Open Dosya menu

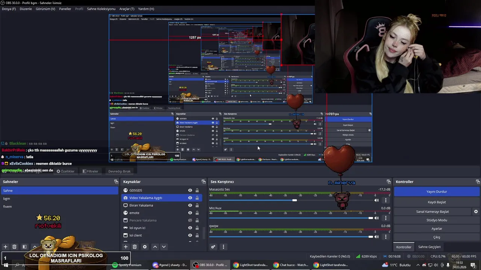9,9
